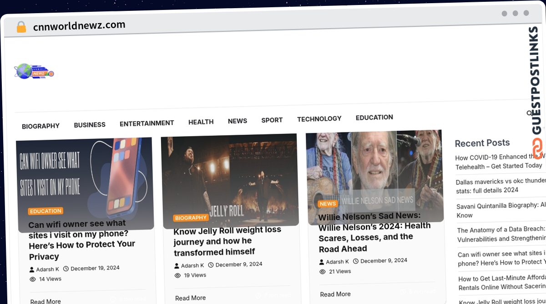The width and height of the screenshot is (546, 304).
Task: Click the orange padlock icon in address bar
Action: (x=21, y=27)
